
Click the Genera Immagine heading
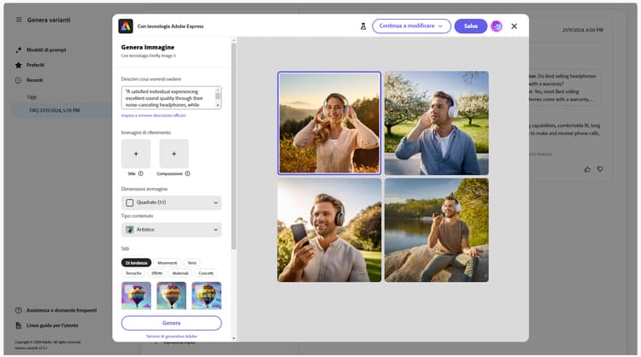[x=148, y=47]
